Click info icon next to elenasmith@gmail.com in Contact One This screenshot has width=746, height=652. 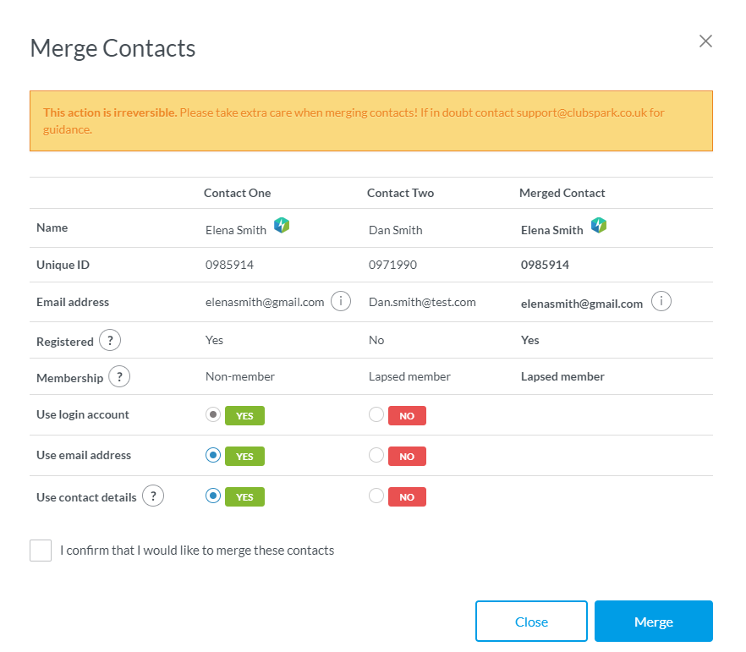(x=341, y=301)
